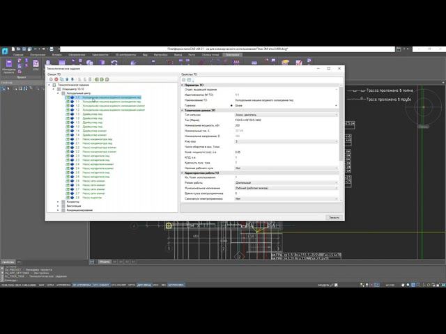Click the Закрыть button
The height and width of the screenshot is (334, 446).
[334, 217]
